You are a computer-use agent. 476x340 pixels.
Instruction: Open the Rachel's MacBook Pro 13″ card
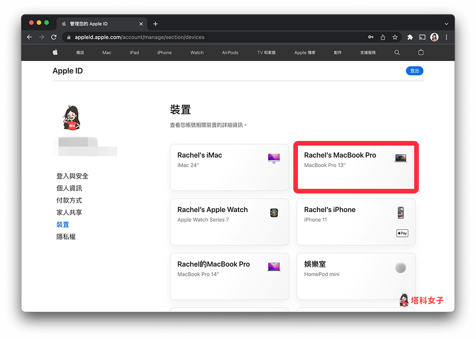(356, 167)
